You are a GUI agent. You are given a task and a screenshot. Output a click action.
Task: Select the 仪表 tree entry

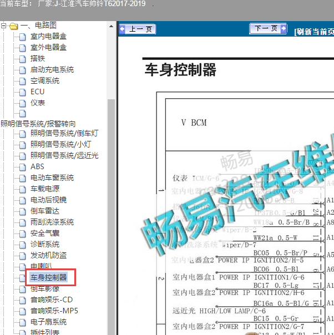(38, 103)
